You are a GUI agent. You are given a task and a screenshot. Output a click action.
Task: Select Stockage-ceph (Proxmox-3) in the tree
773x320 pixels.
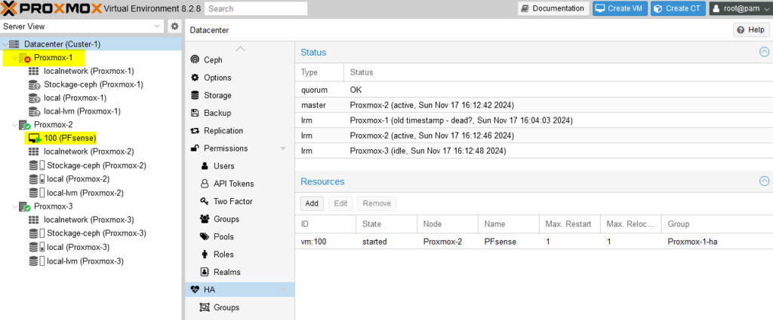click(97, 233)
